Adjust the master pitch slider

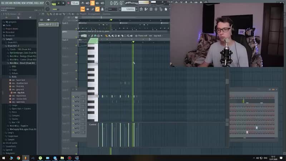tap(56, 9)
